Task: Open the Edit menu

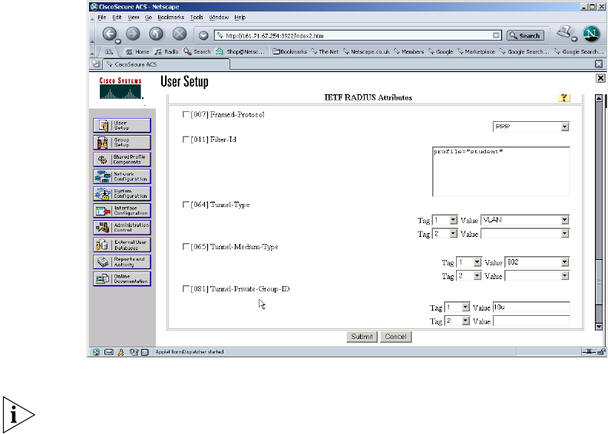Action: [117, 18]
